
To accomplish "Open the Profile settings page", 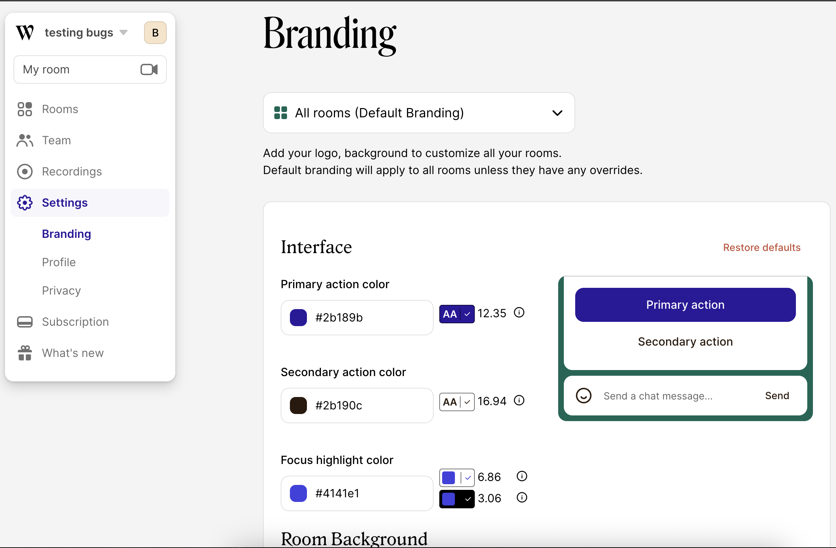I will [59, 262].
